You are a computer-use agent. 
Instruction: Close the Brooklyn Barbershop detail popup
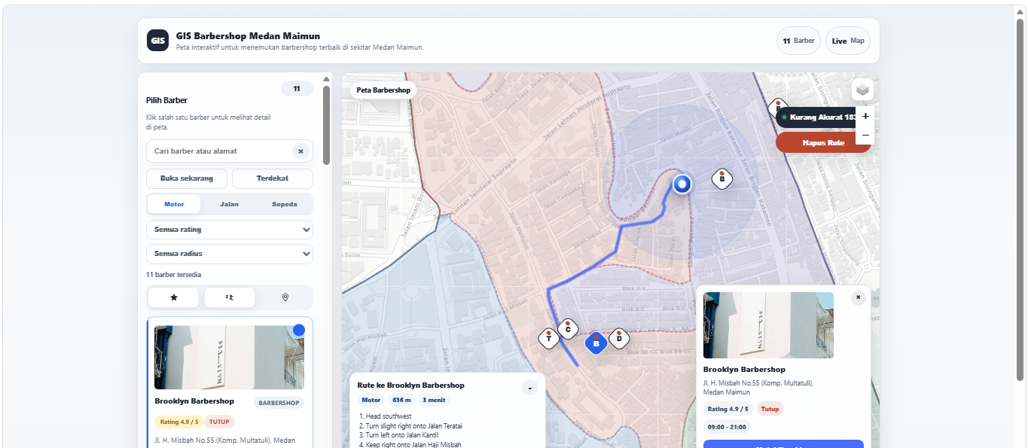point(859,297)
